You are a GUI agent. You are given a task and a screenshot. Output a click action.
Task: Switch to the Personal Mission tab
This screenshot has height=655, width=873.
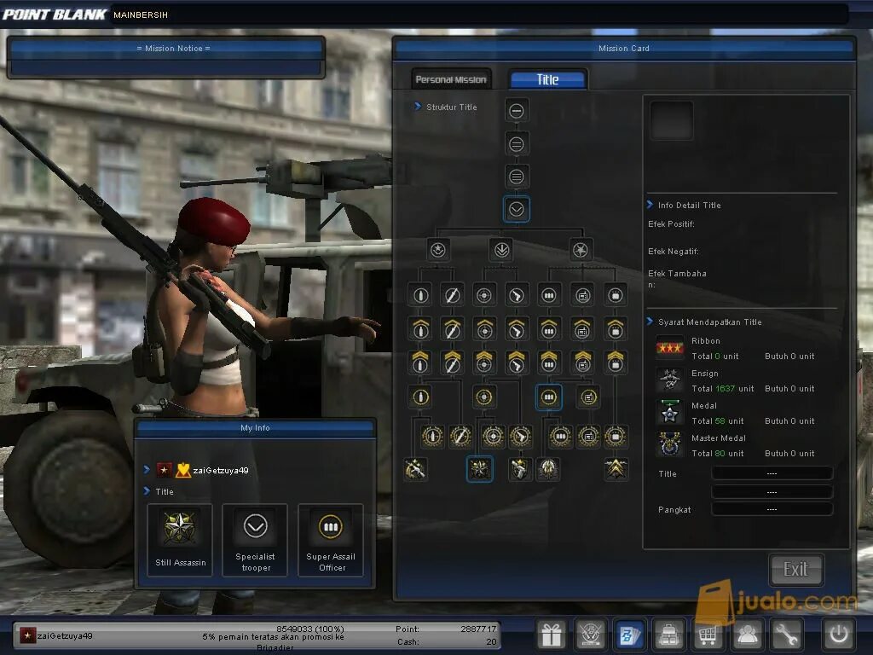[451, 79]
